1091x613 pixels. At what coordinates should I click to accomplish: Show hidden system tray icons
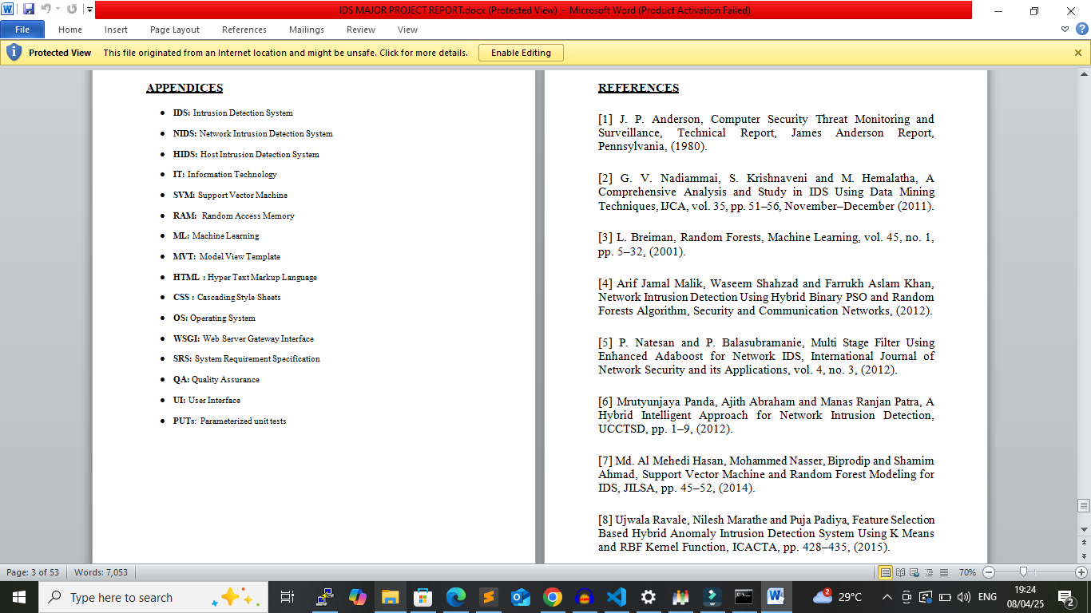pyautogui.click(x=887, y=597)
